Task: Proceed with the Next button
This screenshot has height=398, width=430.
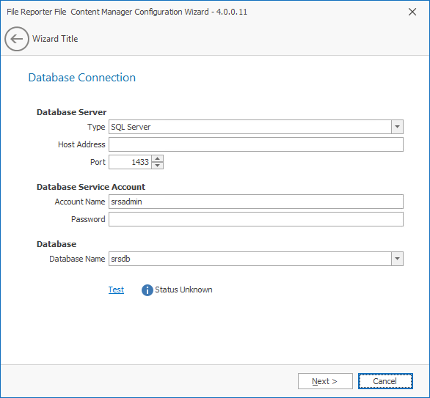Action: coord(325,381)
